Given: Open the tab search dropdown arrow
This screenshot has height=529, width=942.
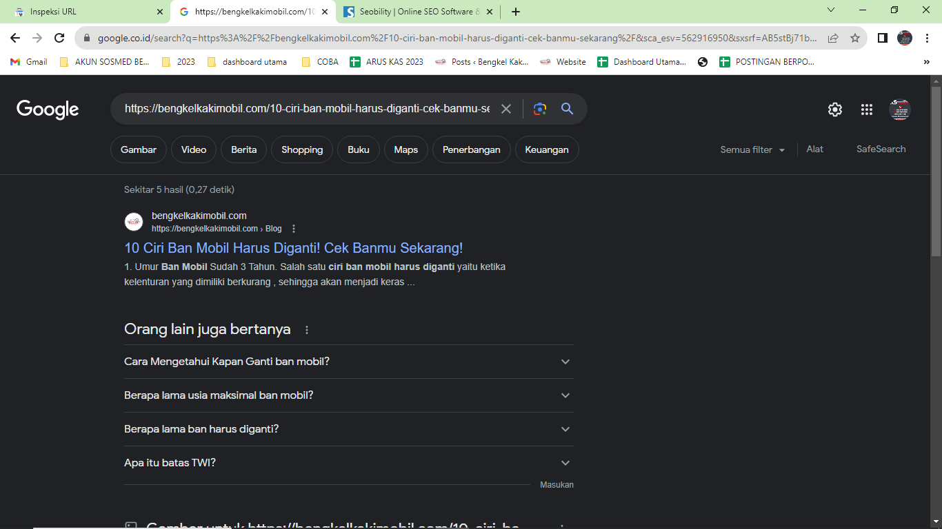Looking at the screenshot, I should pos(830,10).
